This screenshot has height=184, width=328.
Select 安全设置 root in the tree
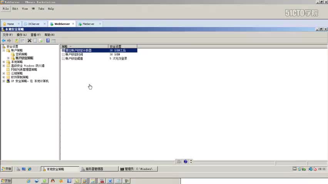pyautogui.click(x=12, y=46)
